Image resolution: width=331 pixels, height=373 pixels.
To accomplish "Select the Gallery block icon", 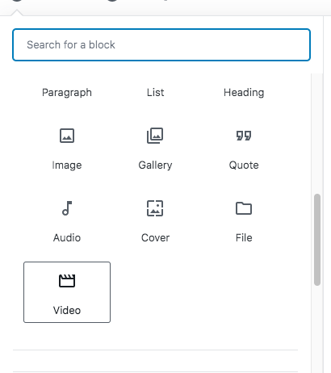I will (x=155, y=136).
